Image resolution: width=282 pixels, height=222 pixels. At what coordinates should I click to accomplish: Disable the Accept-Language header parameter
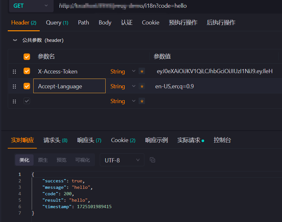pos(26,86)
